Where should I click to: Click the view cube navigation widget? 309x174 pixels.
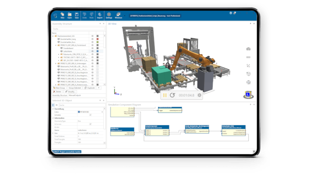(x=248, y=95)
